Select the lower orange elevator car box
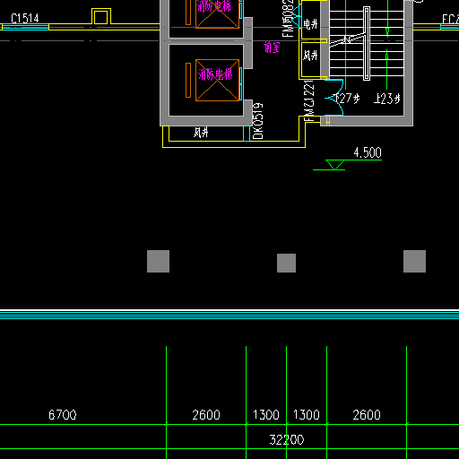The width and height of the screenshot is (459, 459). click(x=217, y=80)
